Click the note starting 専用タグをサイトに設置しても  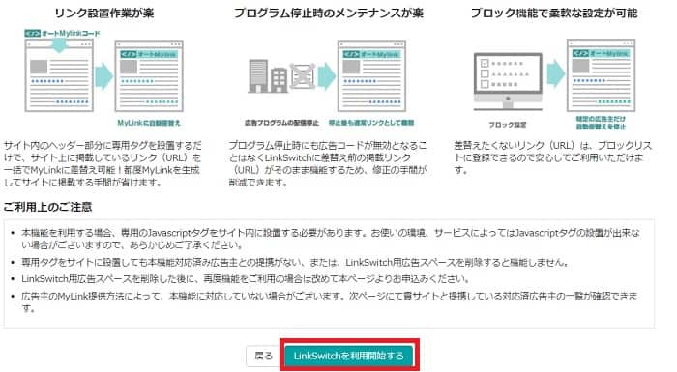pyautogui.click(x=295, y=262)
